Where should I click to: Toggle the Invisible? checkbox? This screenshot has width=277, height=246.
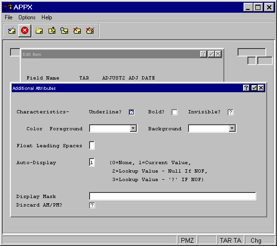[x=230, y=112]
